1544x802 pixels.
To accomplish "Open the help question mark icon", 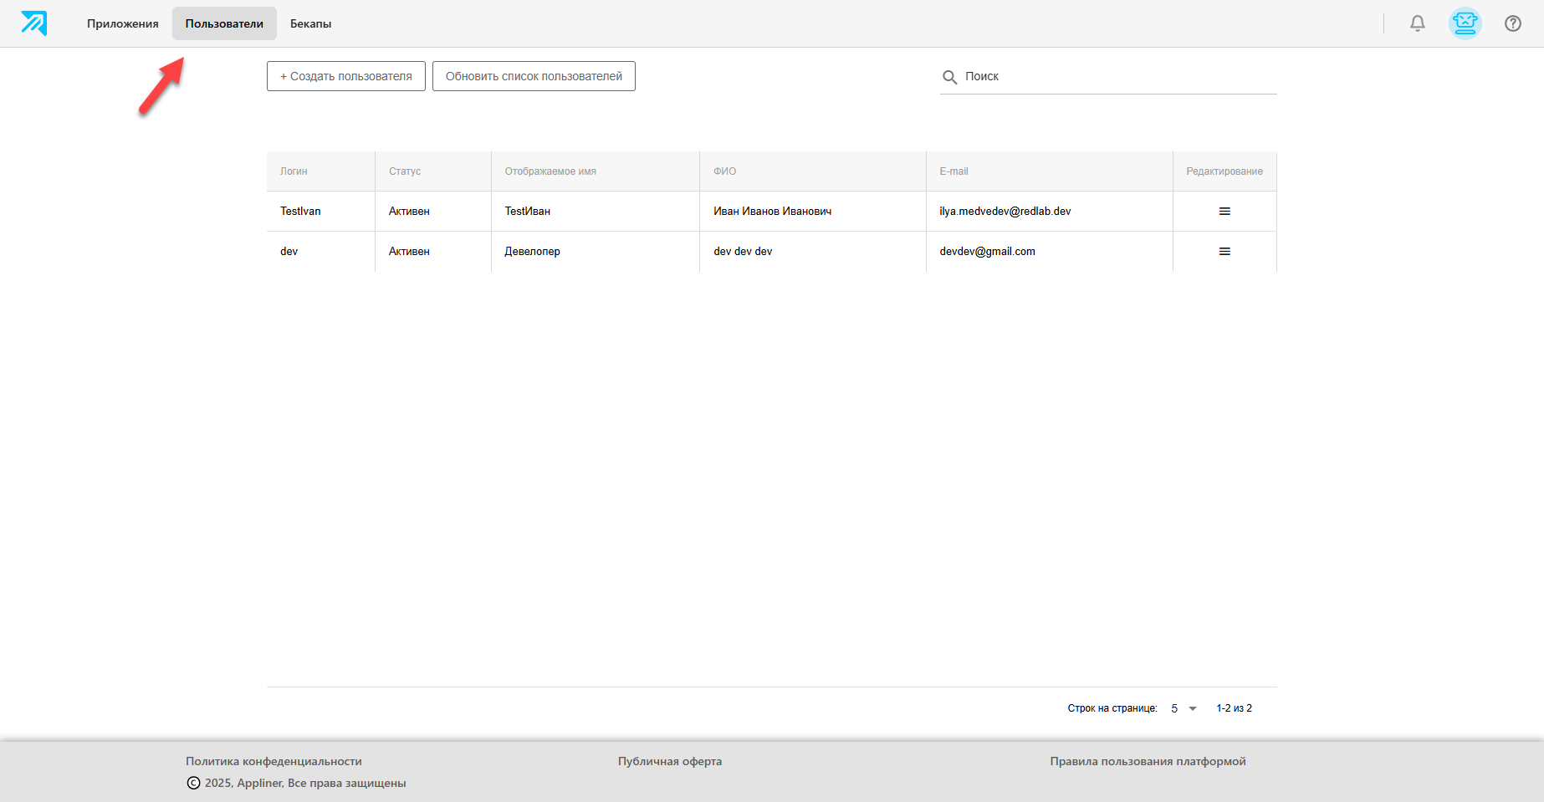I will [1513, 23].
